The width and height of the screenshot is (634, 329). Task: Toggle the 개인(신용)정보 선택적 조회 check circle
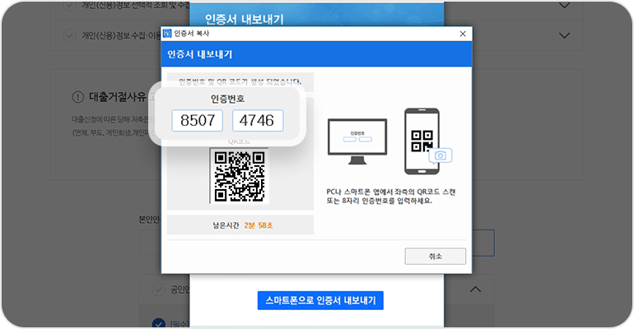coord(69,5)
